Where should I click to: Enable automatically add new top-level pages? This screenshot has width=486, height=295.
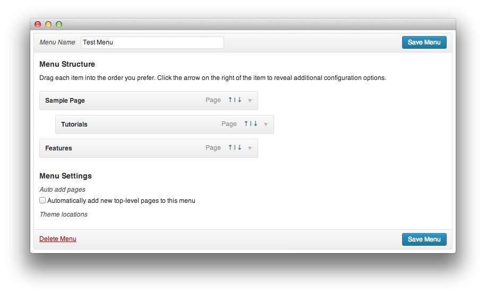[42, 201]
